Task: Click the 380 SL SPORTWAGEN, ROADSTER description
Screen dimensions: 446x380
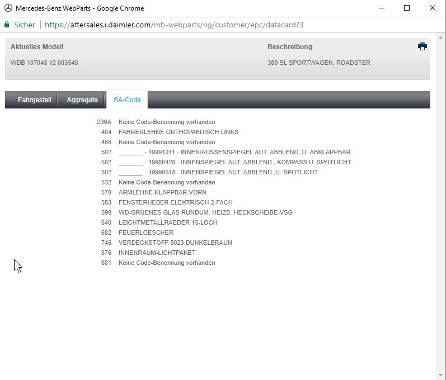Action: click(318, 63)
